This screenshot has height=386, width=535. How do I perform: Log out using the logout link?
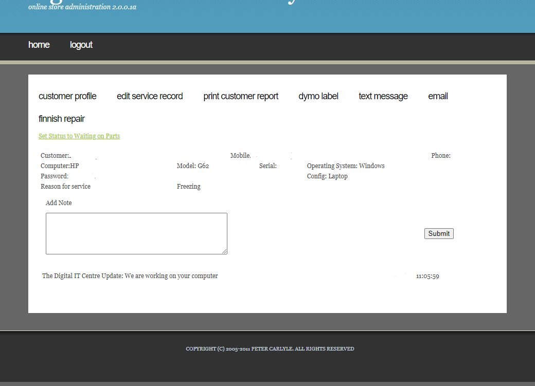click(x=81, y=45)
